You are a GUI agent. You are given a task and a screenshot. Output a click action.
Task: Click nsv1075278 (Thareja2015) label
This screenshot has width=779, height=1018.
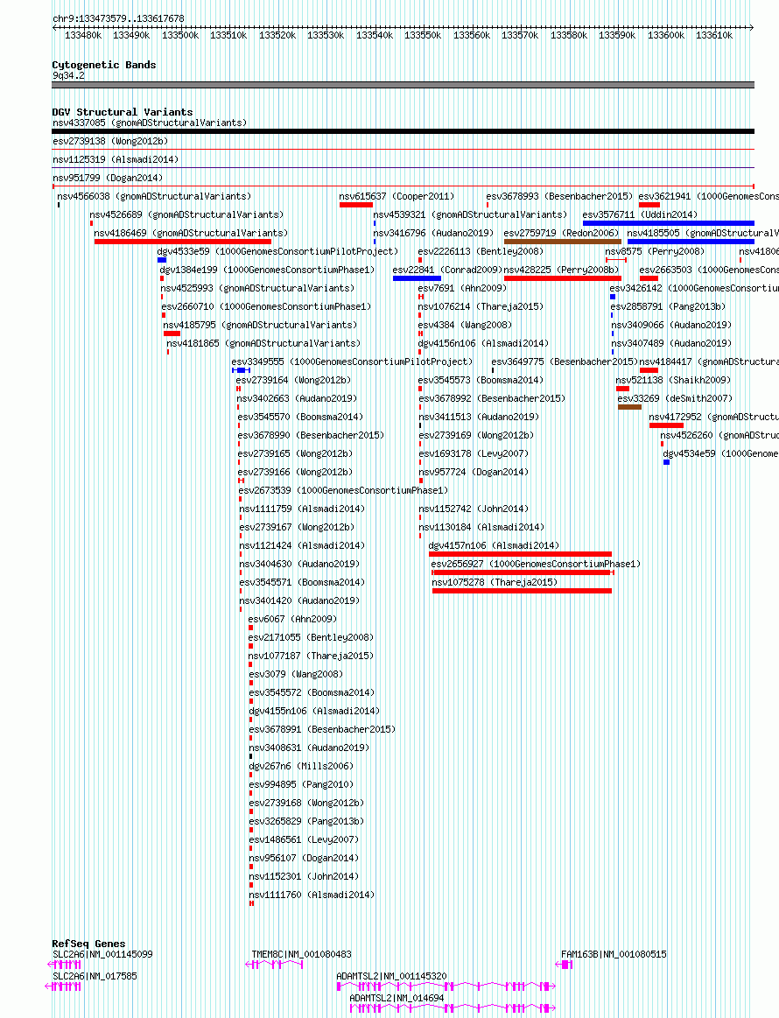[495, 582]
